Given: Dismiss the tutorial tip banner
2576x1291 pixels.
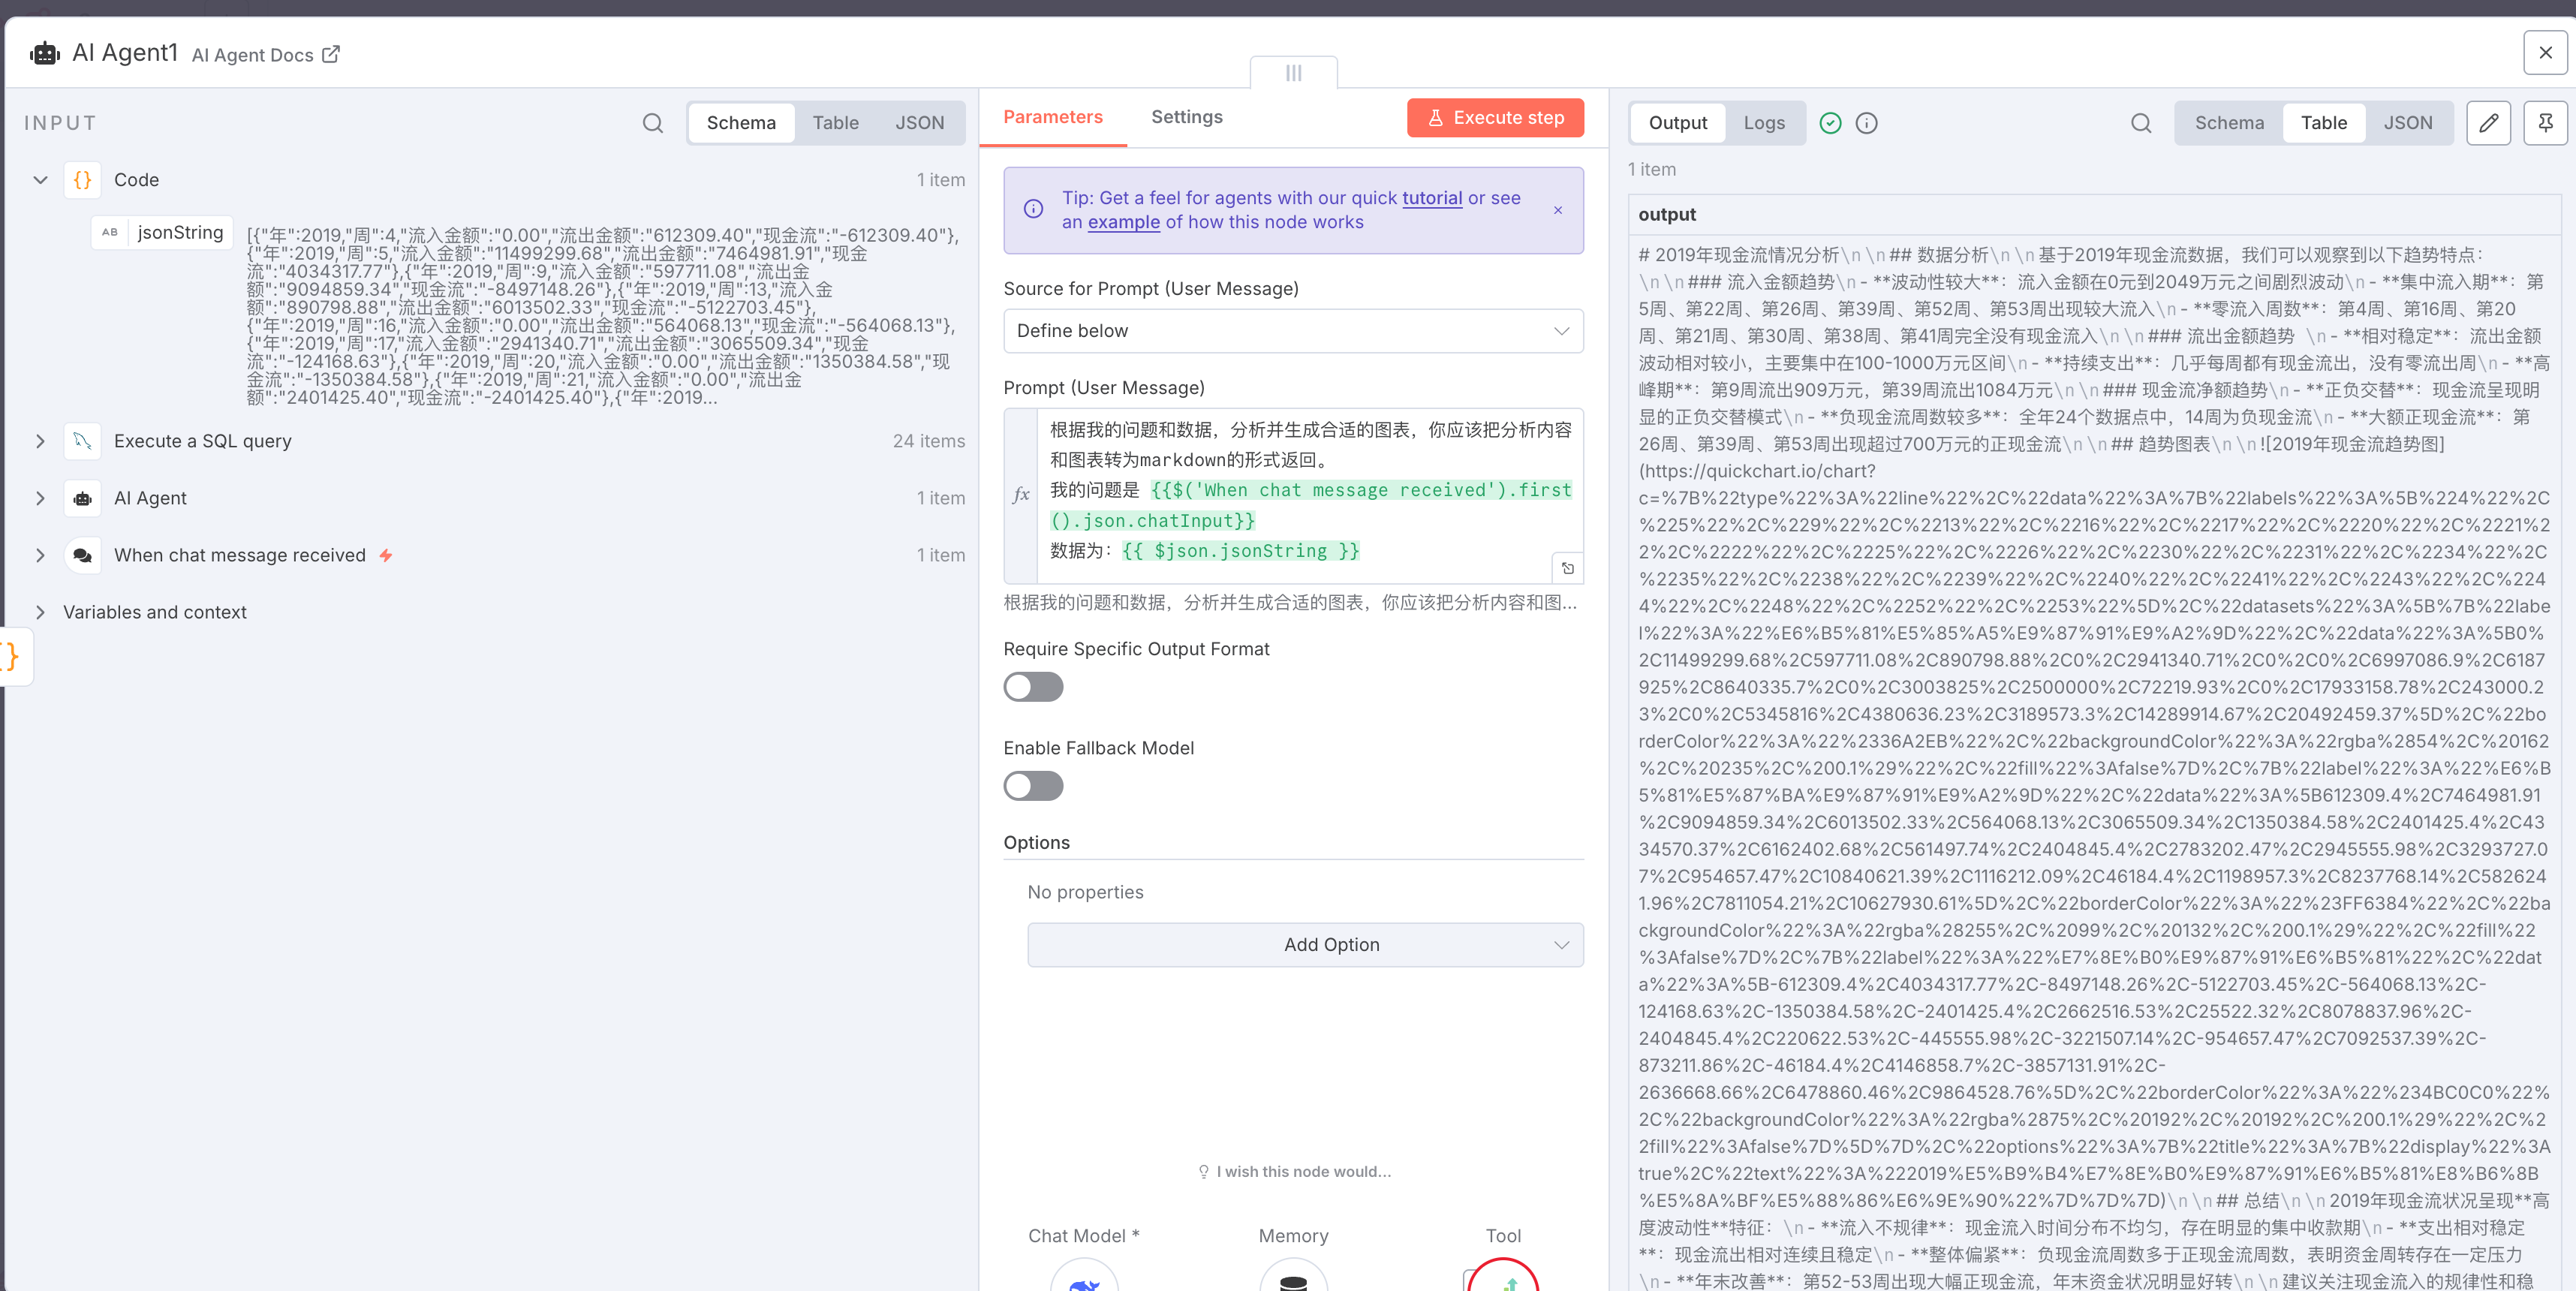Looking at the screenshot, I should (x=1557, y=210).
